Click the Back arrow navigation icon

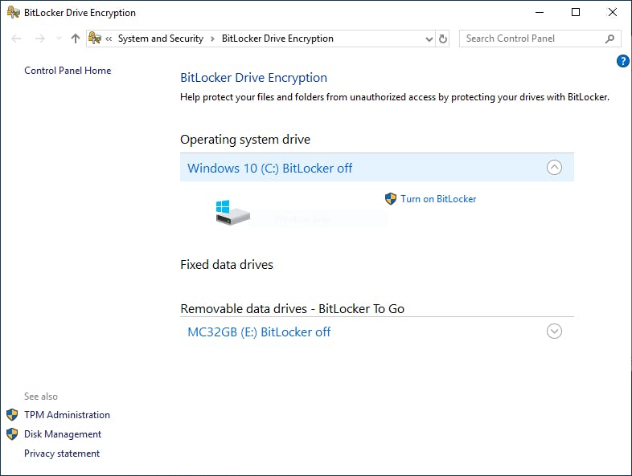point(17,39)
